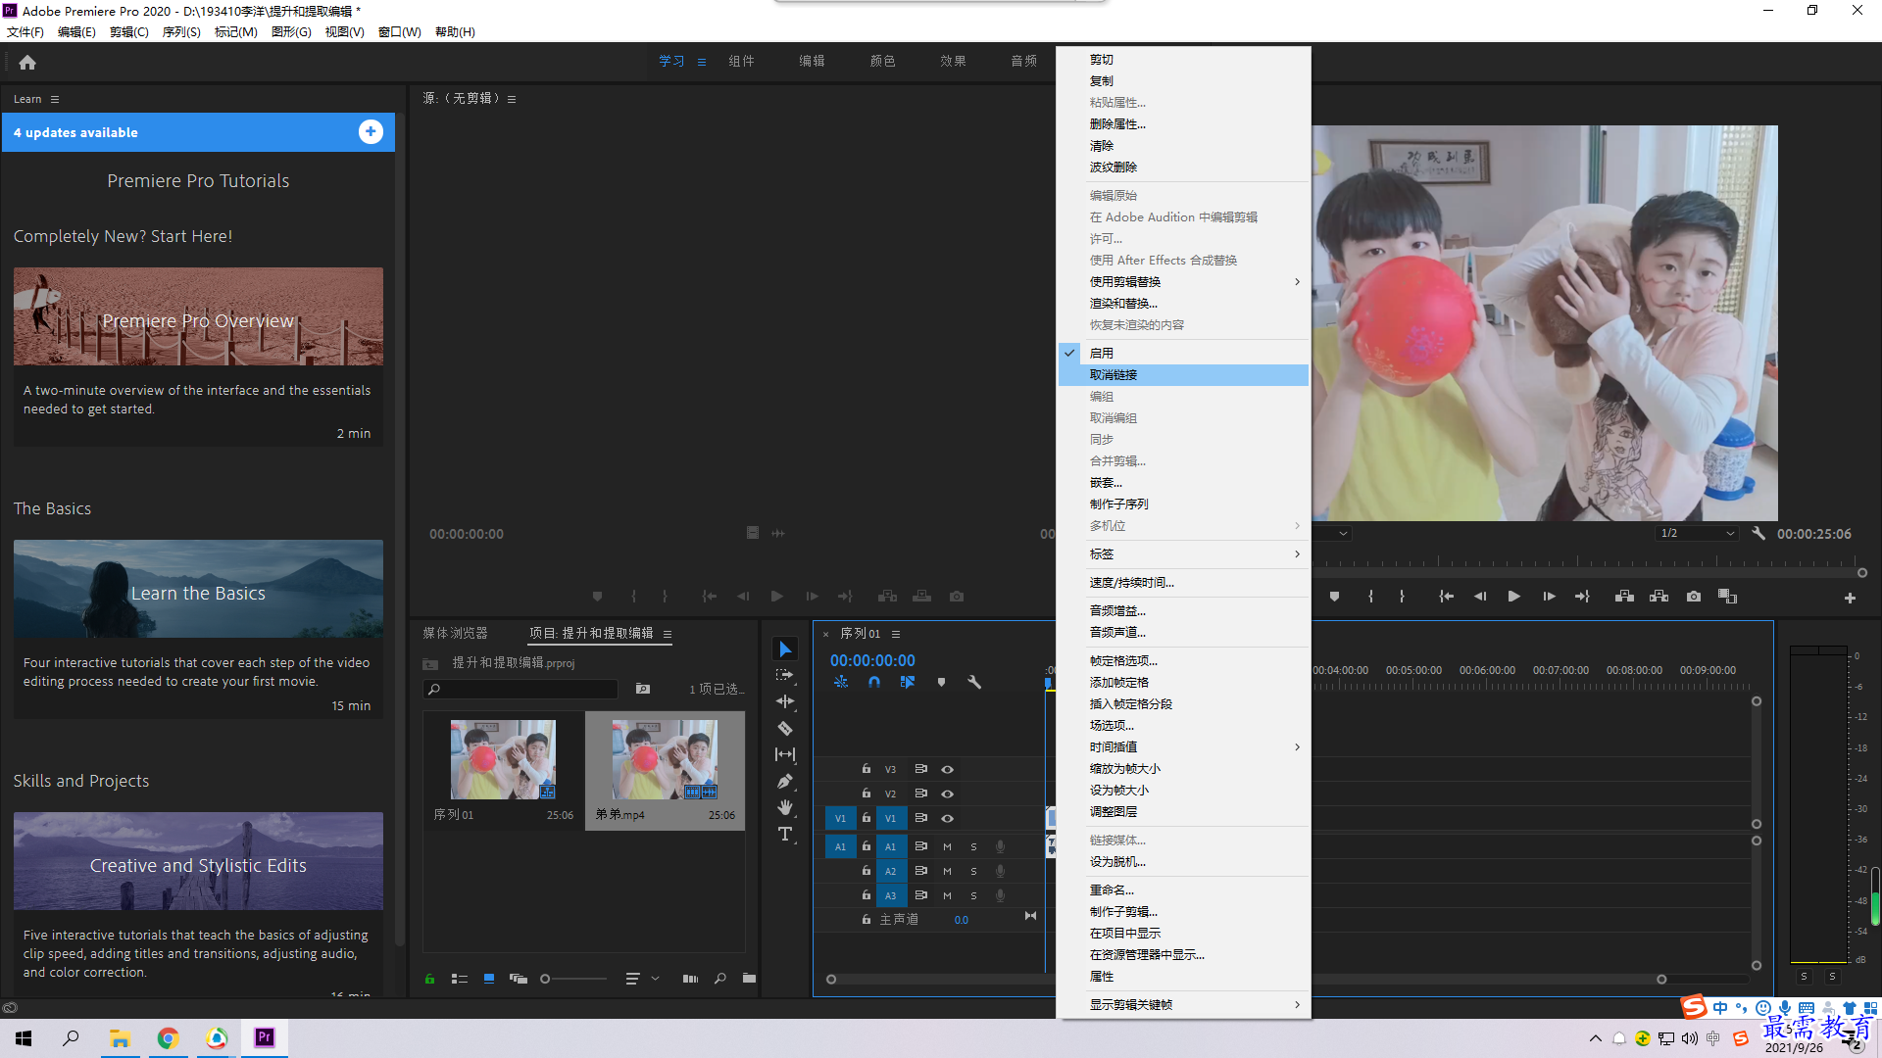Toggle insert sequences as nests icon
The image size is (1882, 1058).
pos(841,682)
